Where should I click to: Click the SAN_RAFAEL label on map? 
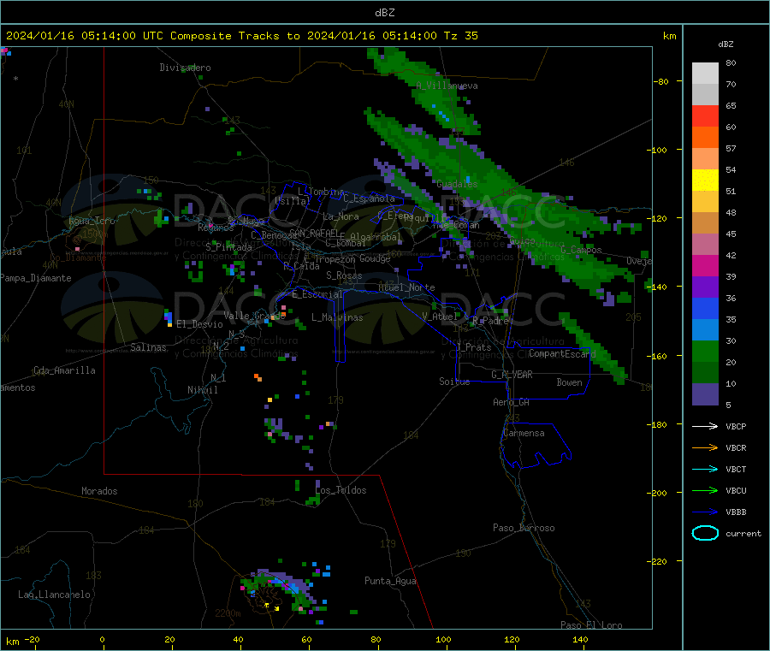point(314,233)
